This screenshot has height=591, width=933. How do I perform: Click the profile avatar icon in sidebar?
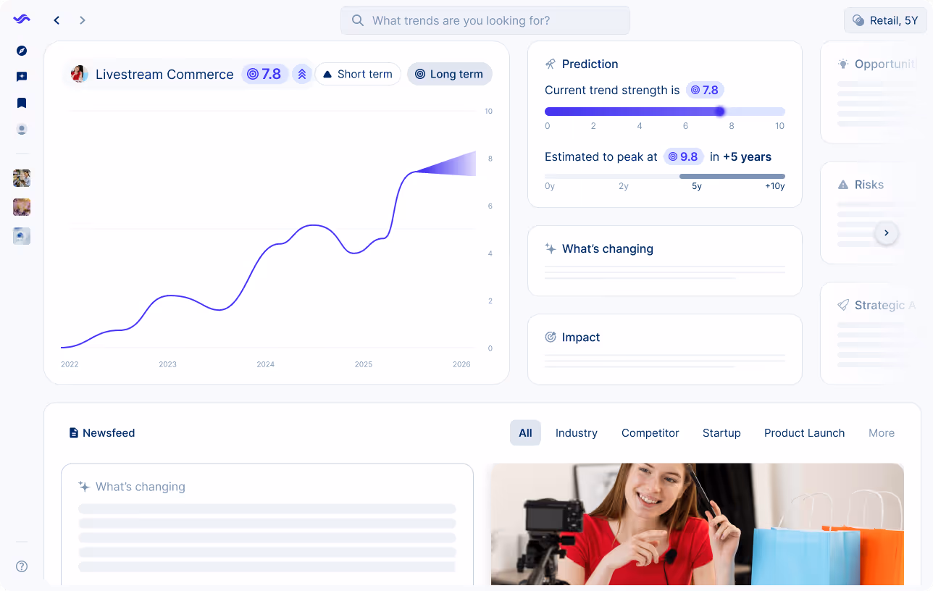coord(21,129)
